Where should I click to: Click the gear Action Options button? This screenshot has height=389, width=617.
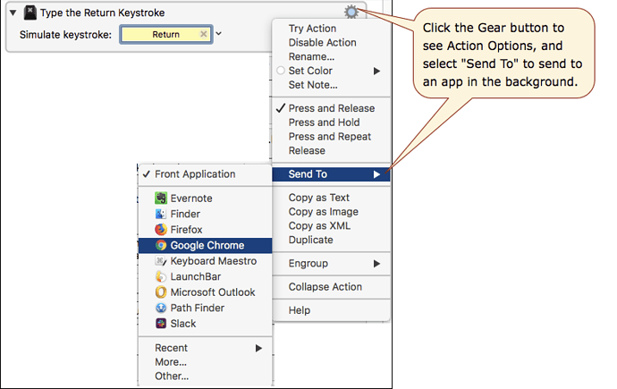click(x=351, y=13)
